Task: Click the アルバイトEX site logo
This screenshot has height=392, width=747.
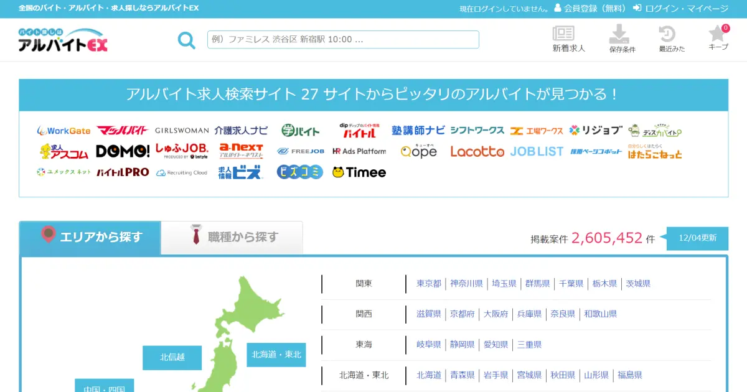Action: 63,40
